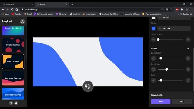This screenshot has height=109, width=194.
Task: Close the Haikei tab
Action: coord(67,5)
